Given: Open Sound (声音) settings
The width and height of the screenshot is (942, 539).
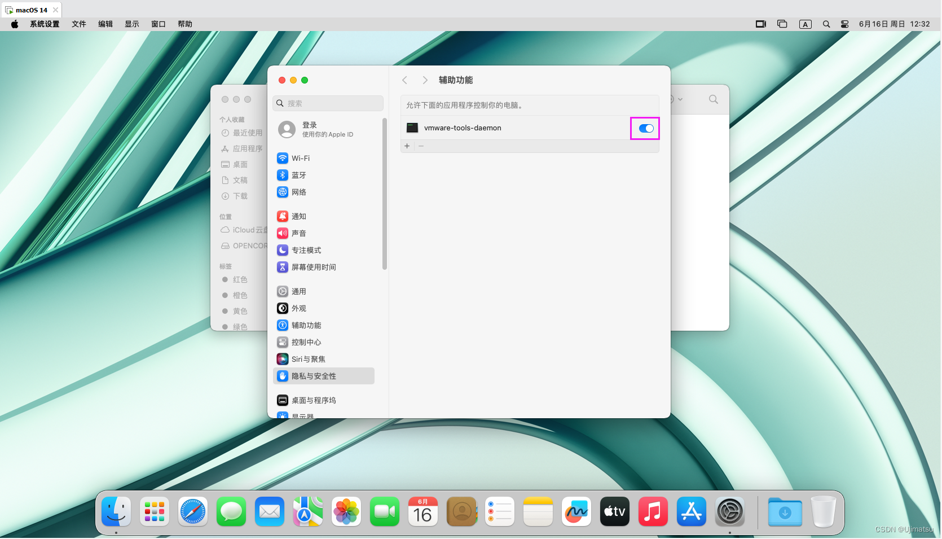Looking at the screenshot, I should [x=324, y=233].
